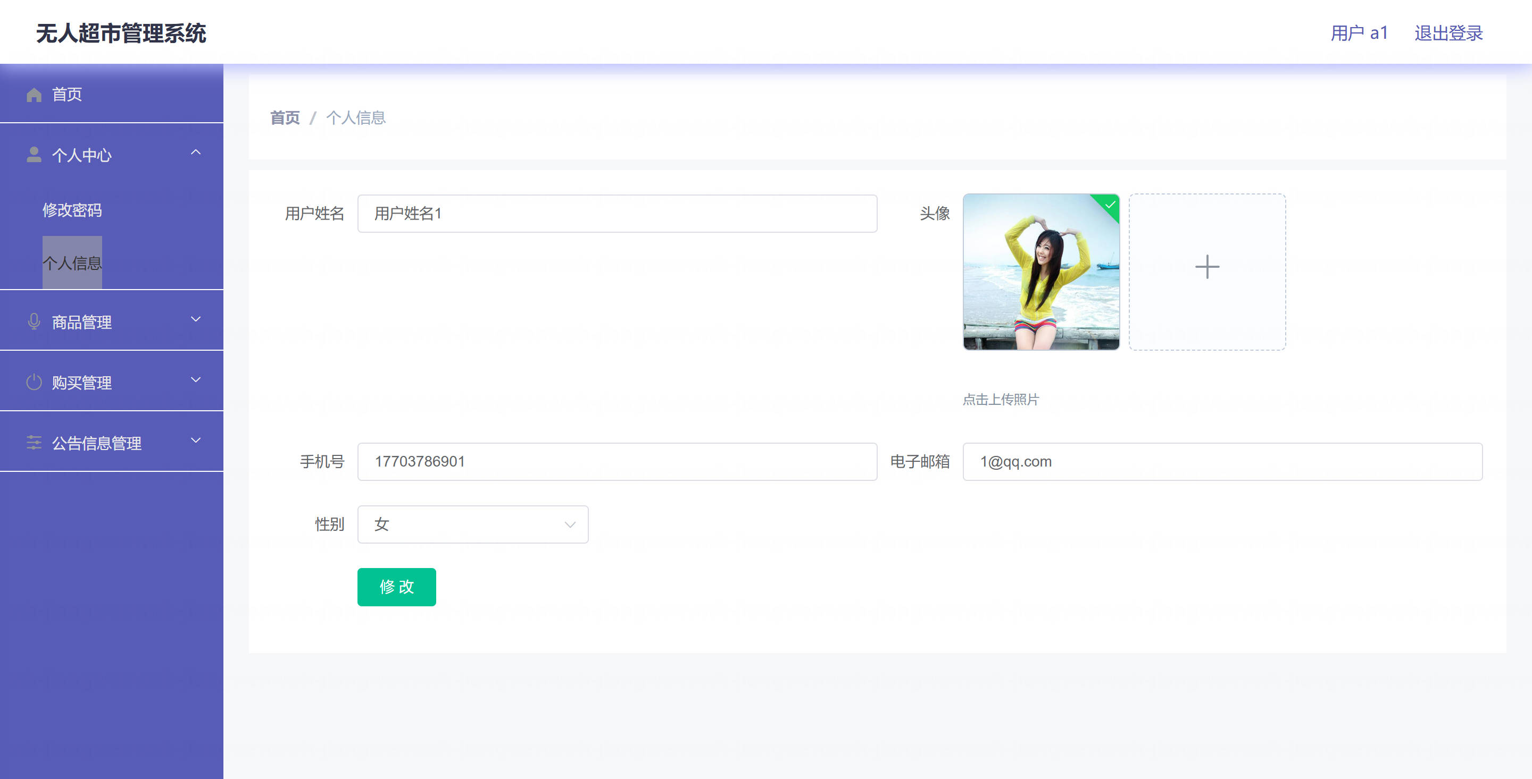Click the home icon in sidebar
The image size is (1532, 779).
click(34, 95)
